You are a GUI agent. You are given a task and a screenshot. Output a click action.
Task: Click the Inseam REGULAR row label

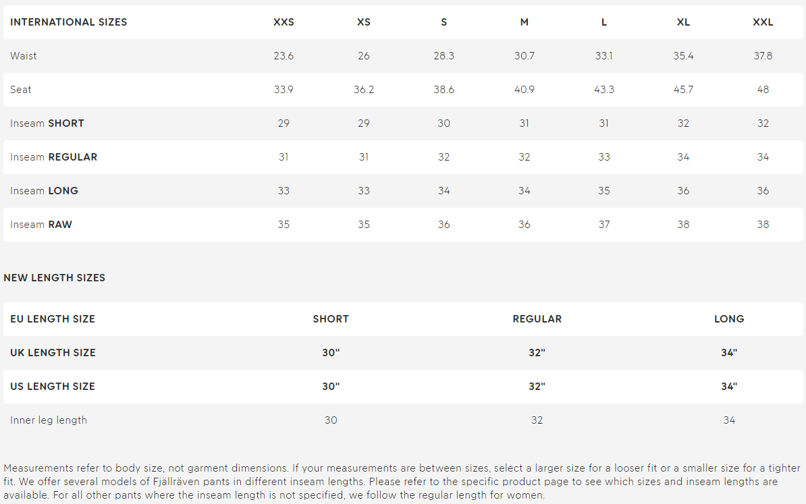coord(53,157)
